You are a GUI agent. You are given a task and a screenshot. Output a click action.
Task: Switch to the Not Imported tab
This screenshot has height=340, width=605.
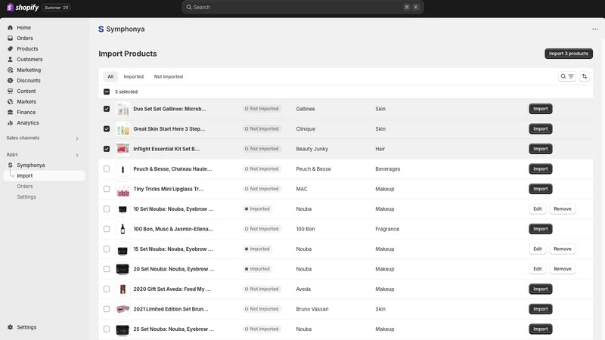[169, 76]
